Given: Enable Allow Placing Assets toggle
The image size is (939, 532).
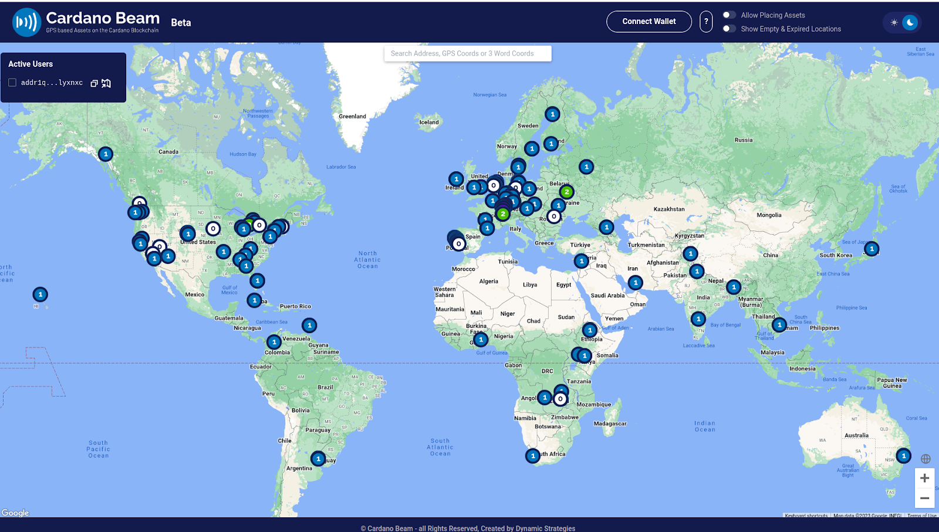Looking at the screenshot, I should coord(729,15).
